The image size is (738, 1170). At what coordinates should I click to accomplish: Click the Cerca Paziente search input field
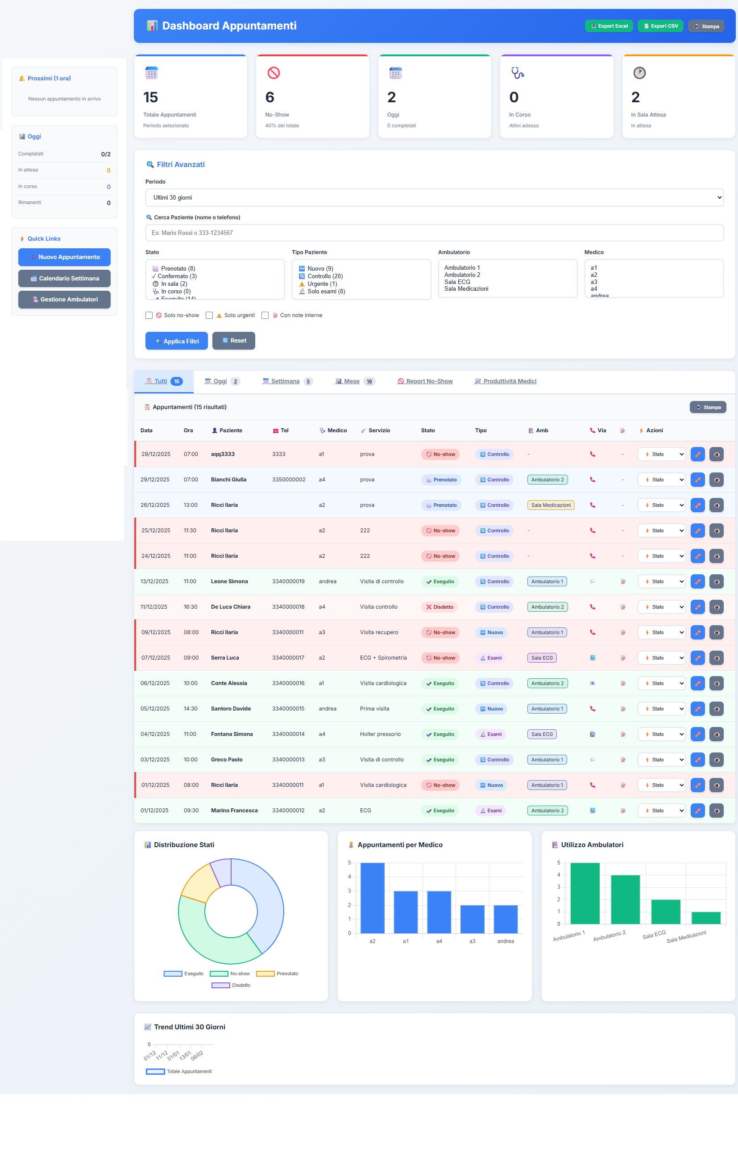tap(434, 233)
